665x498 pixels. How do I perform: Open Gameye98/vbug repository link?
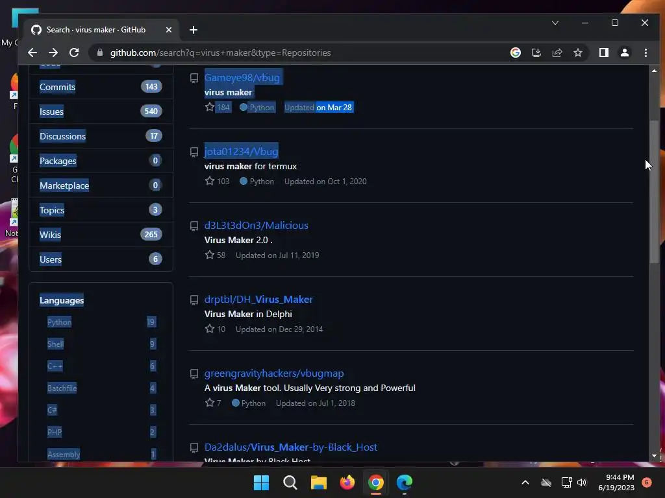tap(242, 78)
